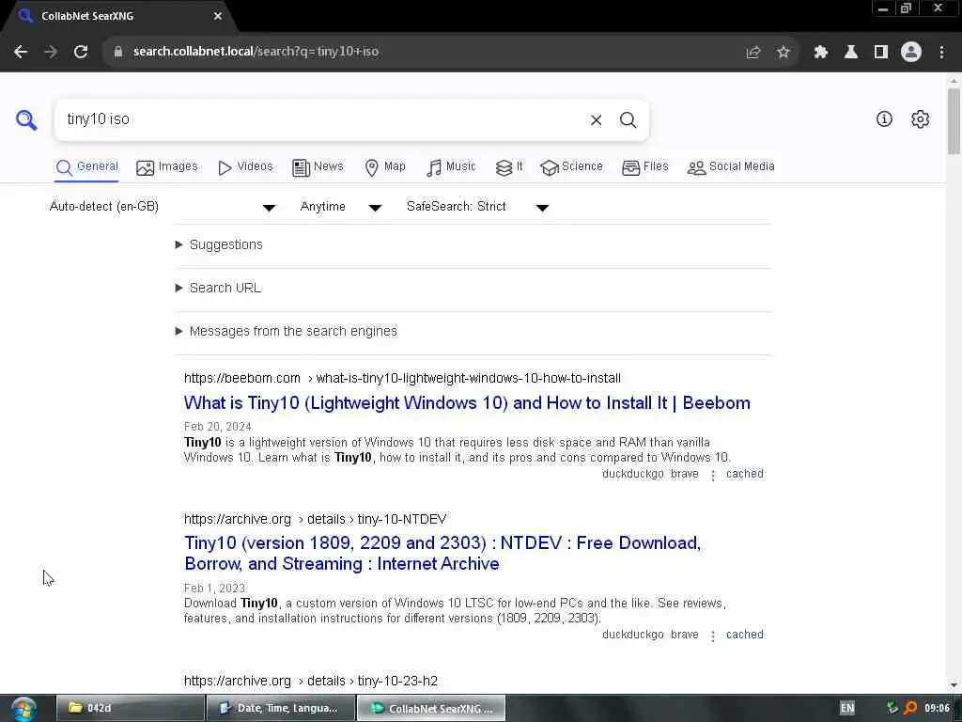Switch to the Map tab
962x722 pixels.
pos(384,167)
